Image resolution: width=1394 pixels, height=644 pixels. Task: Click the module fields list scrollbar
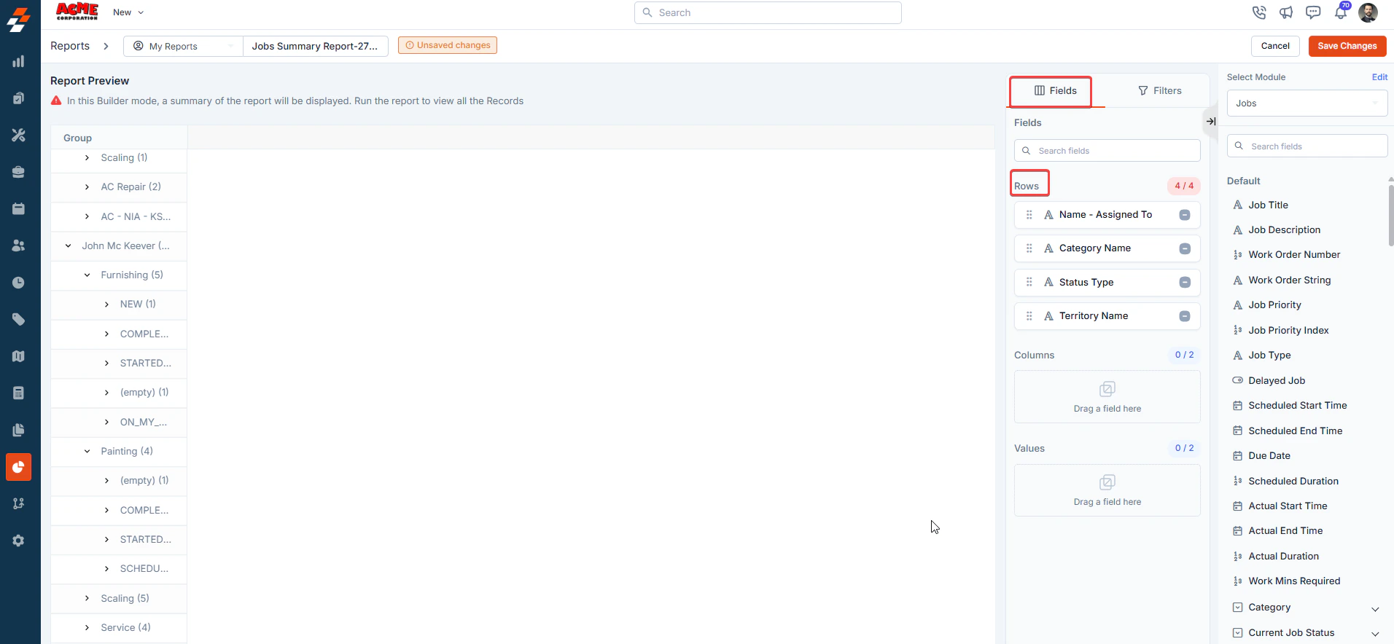pos(1391,215)
